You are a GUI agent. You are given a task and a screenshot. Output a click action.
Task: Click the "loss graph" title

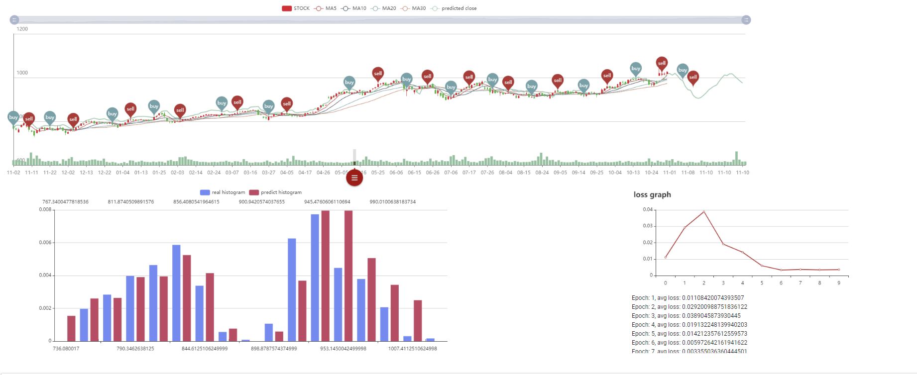(x=652, y=194)
